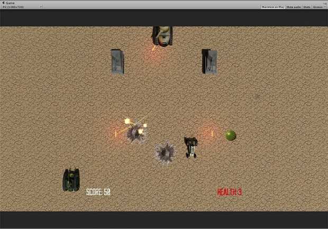328x229 pixels.
Task: Open the Game window options menu
Action: pos(325,3)
